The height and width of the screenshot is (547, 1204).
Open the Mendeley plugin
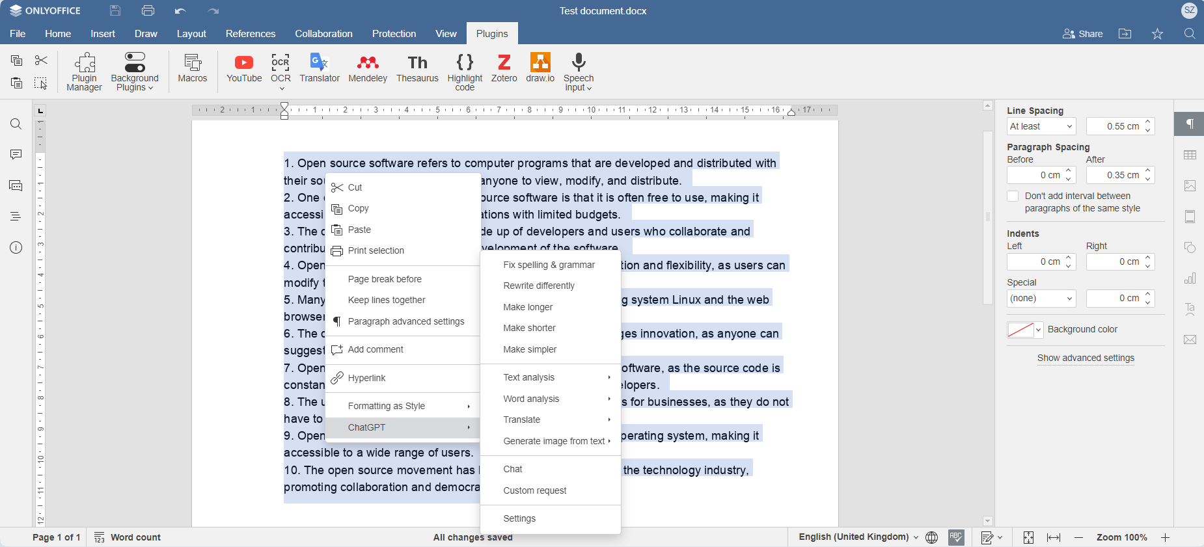pos(368,68)
